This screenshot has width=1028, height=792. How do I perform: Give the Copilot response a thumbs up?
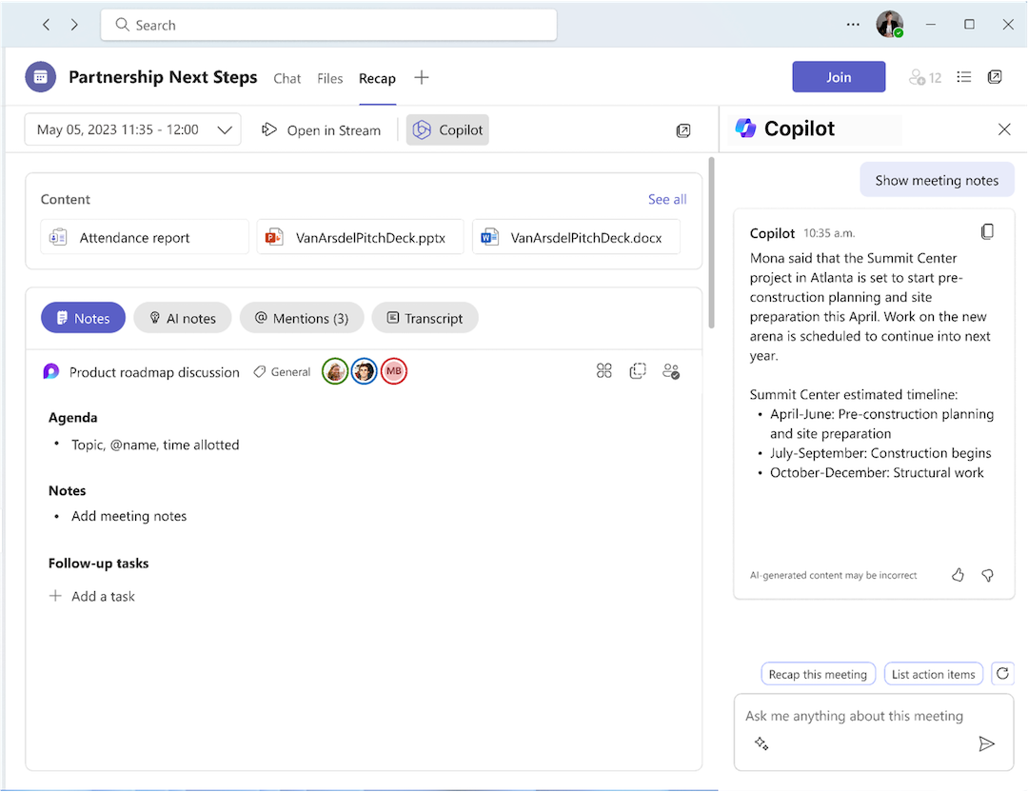pos(958,575)
